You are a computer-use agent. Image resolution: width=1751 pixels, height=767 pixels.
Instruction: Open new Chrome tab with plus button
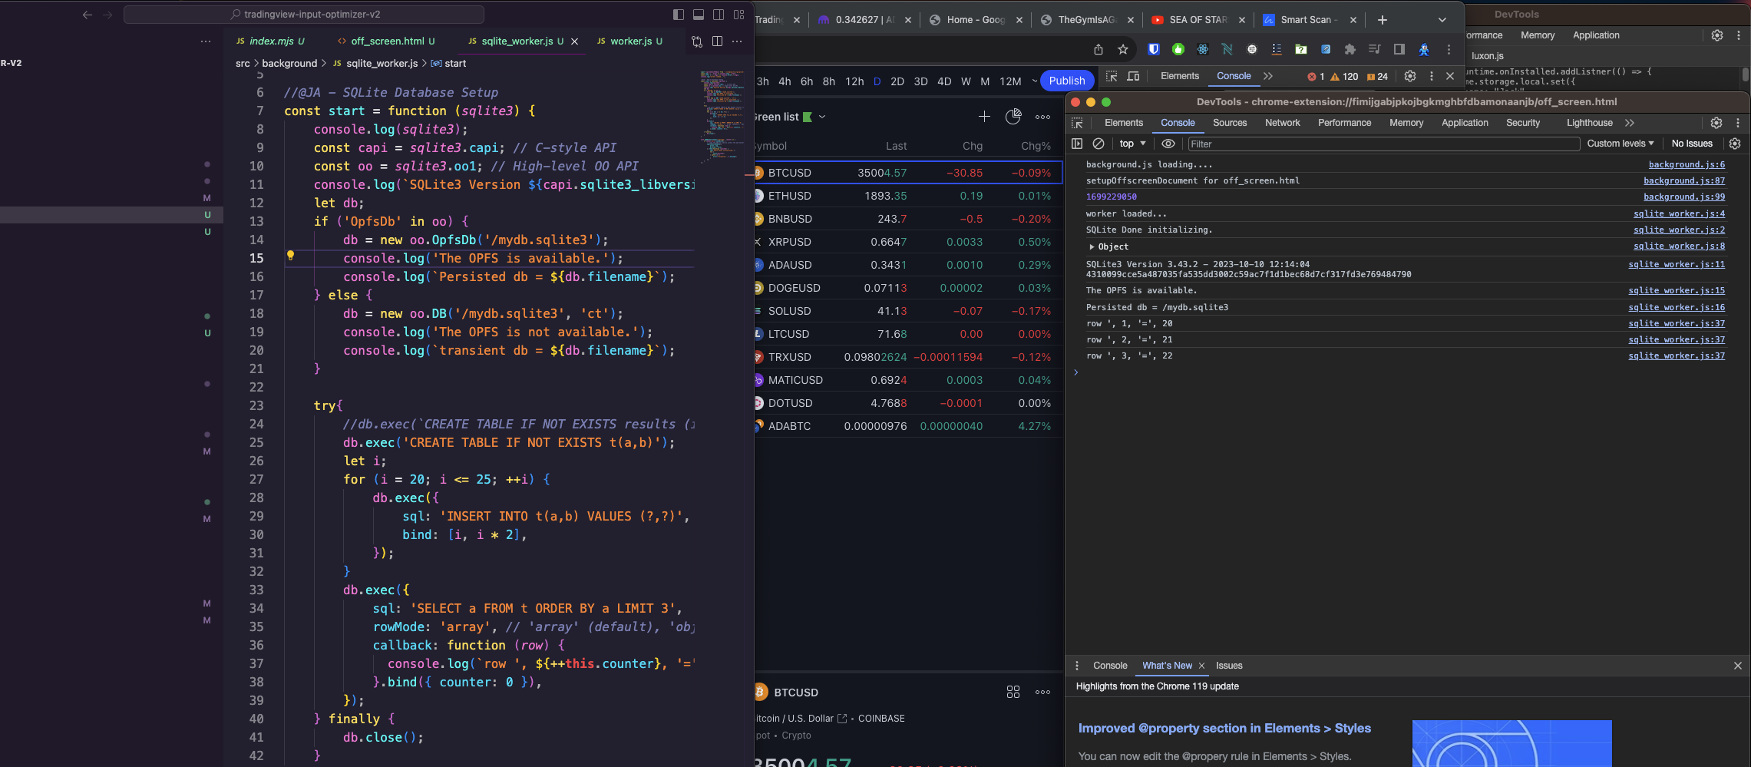pyautogui.click(x=1383, y=20)
